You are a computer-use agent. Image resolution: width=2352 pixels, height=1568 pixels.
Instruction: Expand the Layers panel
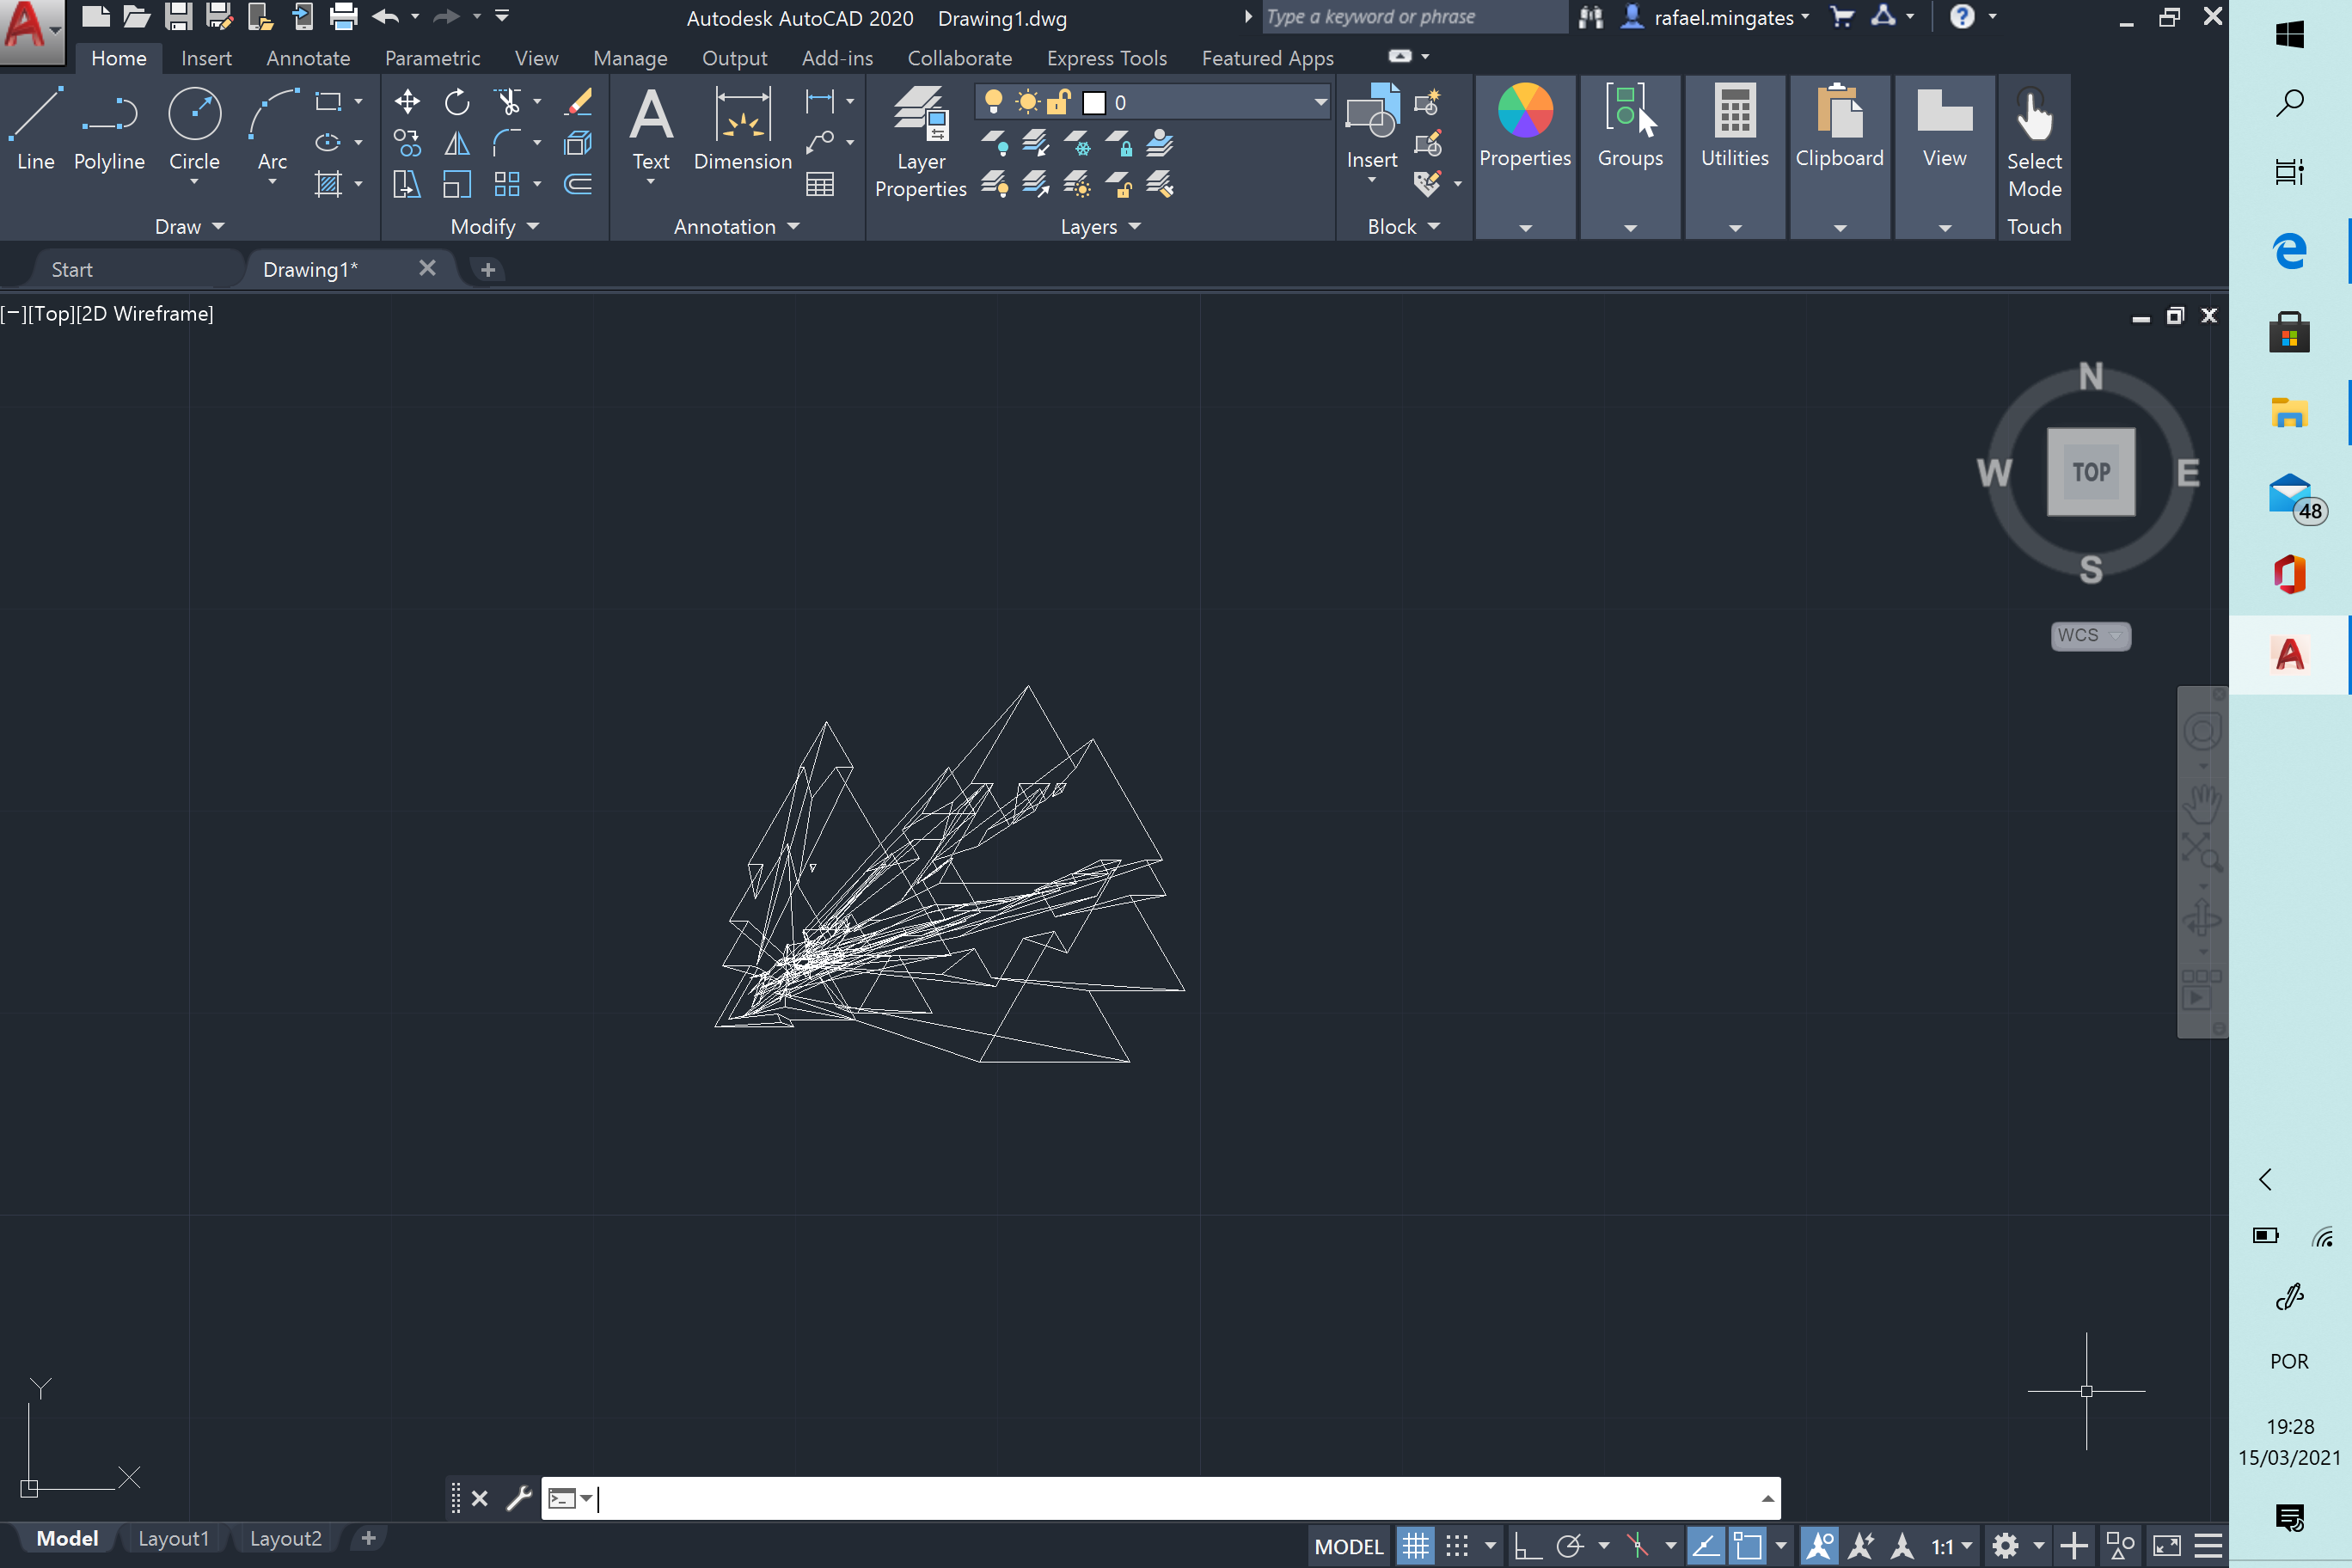pos(1100,227)
